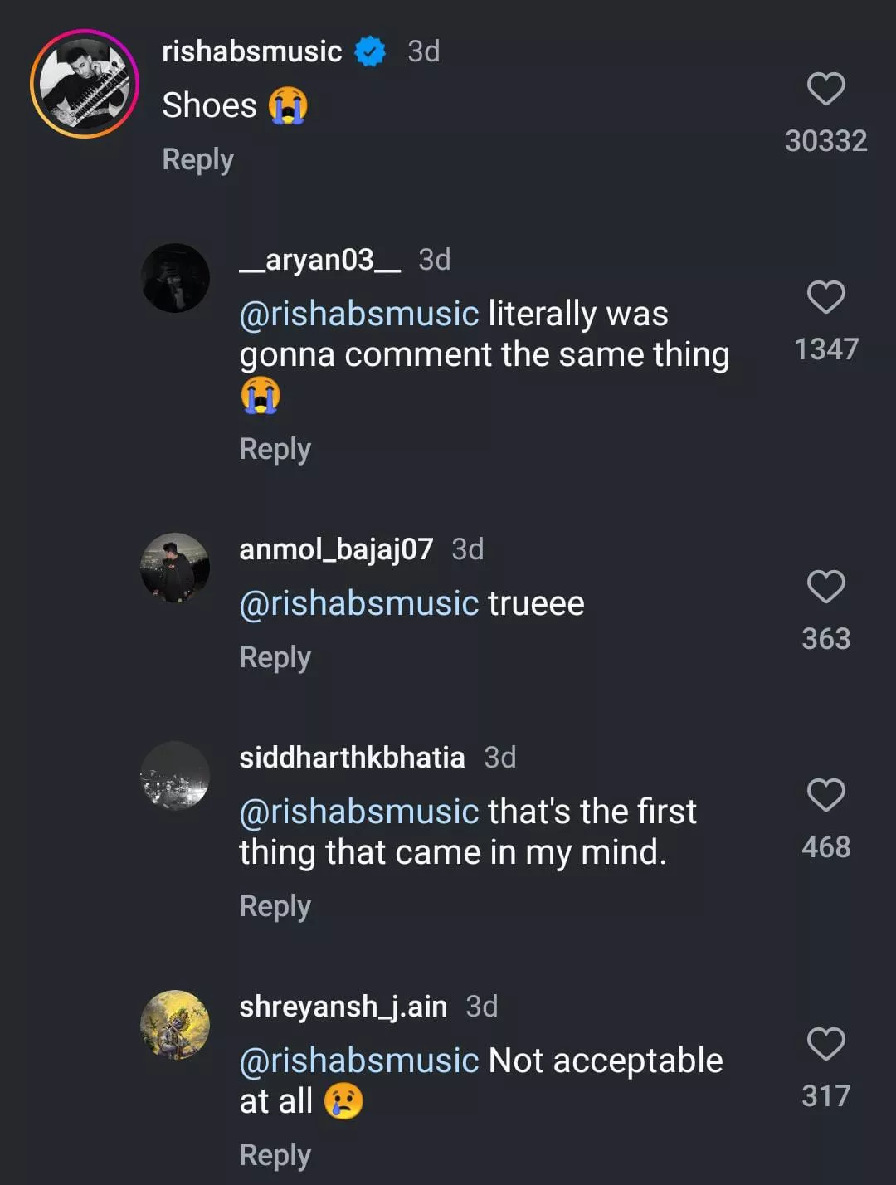Viewport: 896px width, 1185px height.
Task: View the 30332 likes count
Action: pos(825,141)
